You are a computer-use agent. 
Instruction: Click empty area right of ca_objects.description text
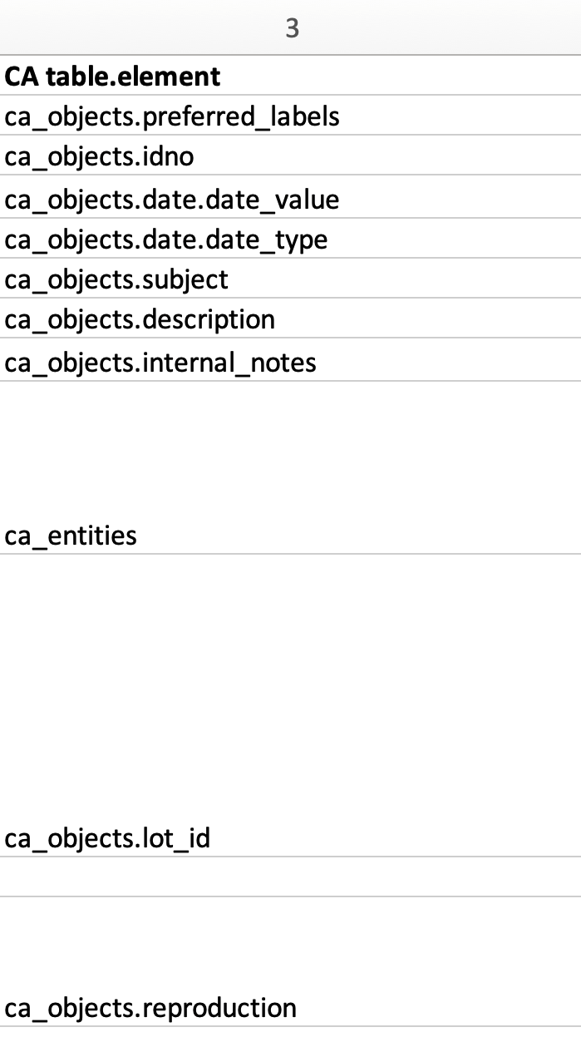[x=424, y=319]
